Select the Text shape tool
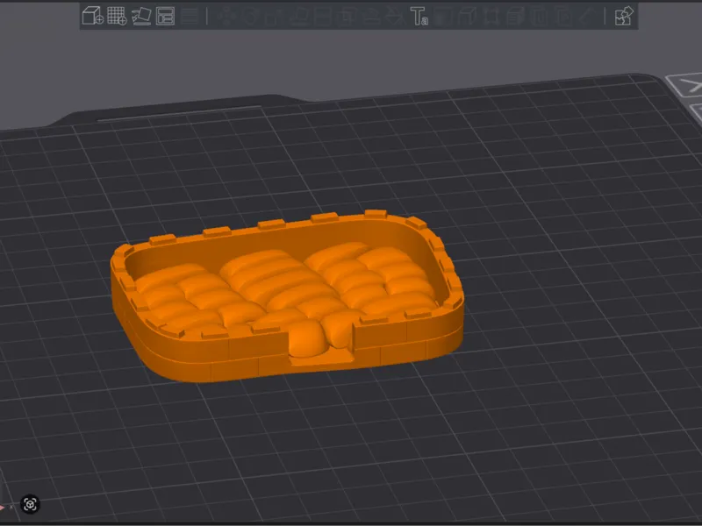 [419, 16]
